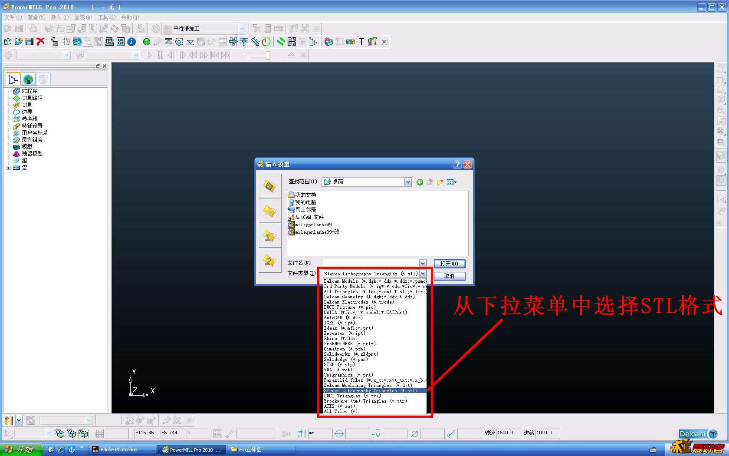Open the 平行精加工 strategy dropdown
The width and height of the screenshot is (729, 456).
242,29
